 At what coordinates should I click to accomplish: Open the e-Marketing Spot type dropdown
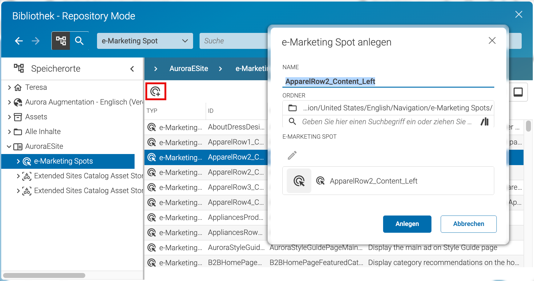click(145, 41)
